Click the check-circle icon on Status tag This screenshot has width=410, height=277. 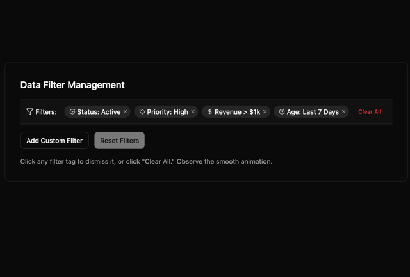[x=72, y=112]
